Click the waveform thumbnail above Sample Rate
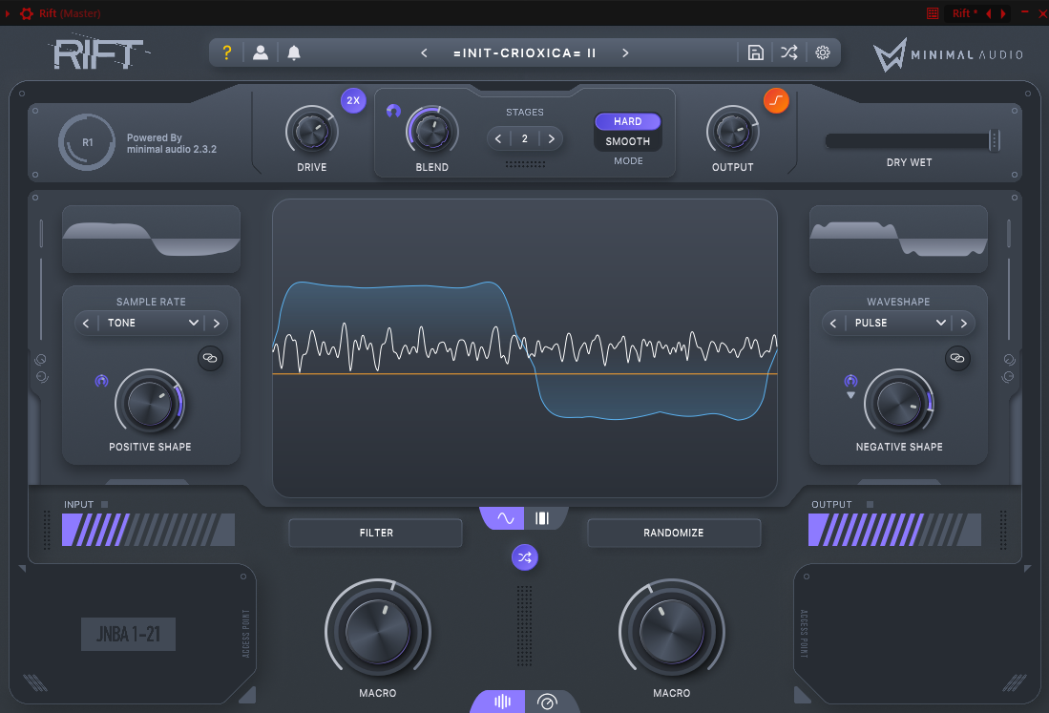The height and width of the screenshot is (713, 1049). coord(151,239)
